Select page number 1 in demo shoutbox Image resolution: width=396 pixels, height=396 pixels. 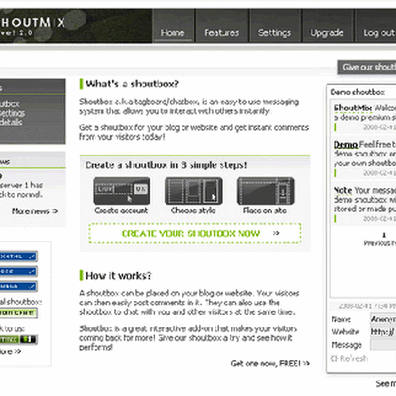[384, 235]
